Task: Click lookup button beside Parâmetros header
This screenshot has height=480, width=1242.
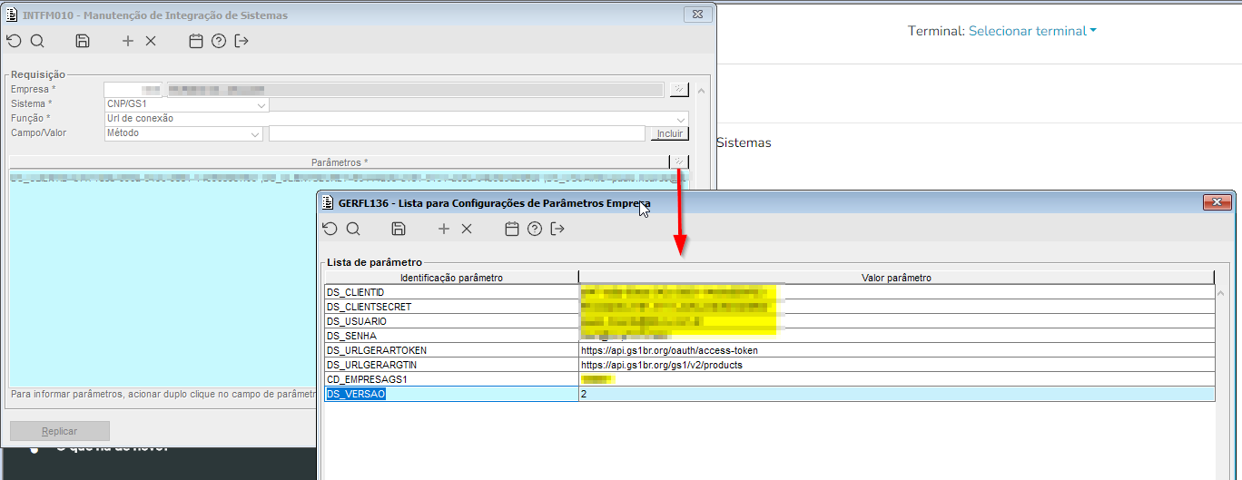Action: tap(679, 162)
